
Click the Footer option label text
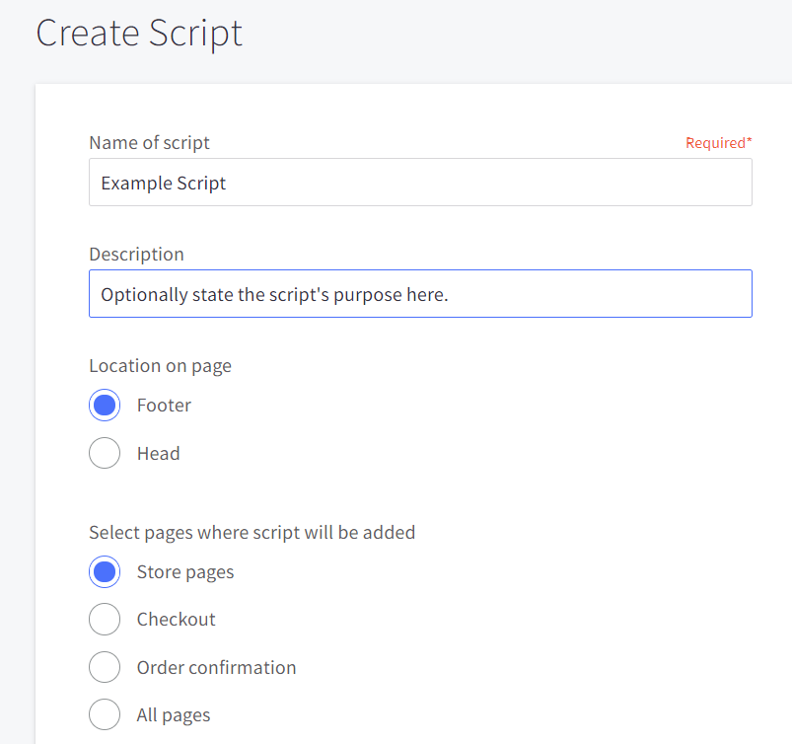[x=164, y=406]
